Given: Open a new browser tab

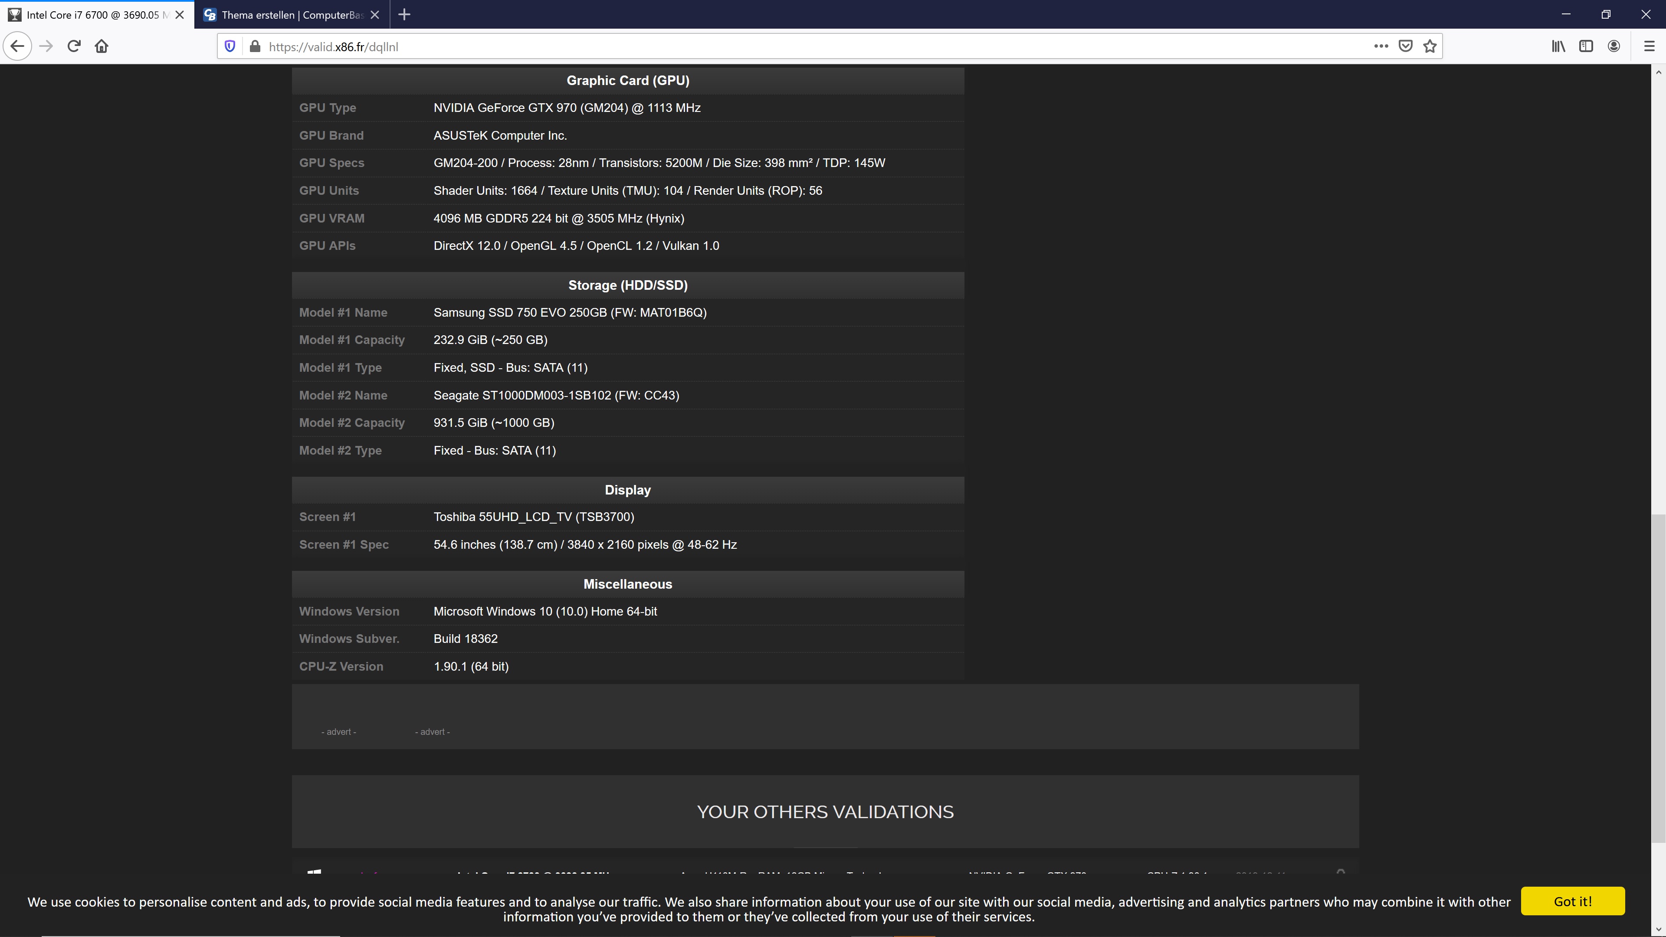Looking at the screenshot, I should pyautogui.click(x=404, y=14).
